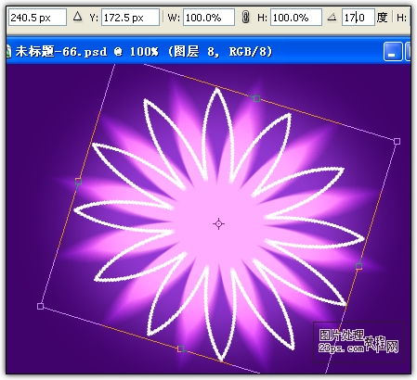Viewport: 417px width, 380px height.
Task: Click the bottom-left corner transform handle
Action: [x=40, y=306]
